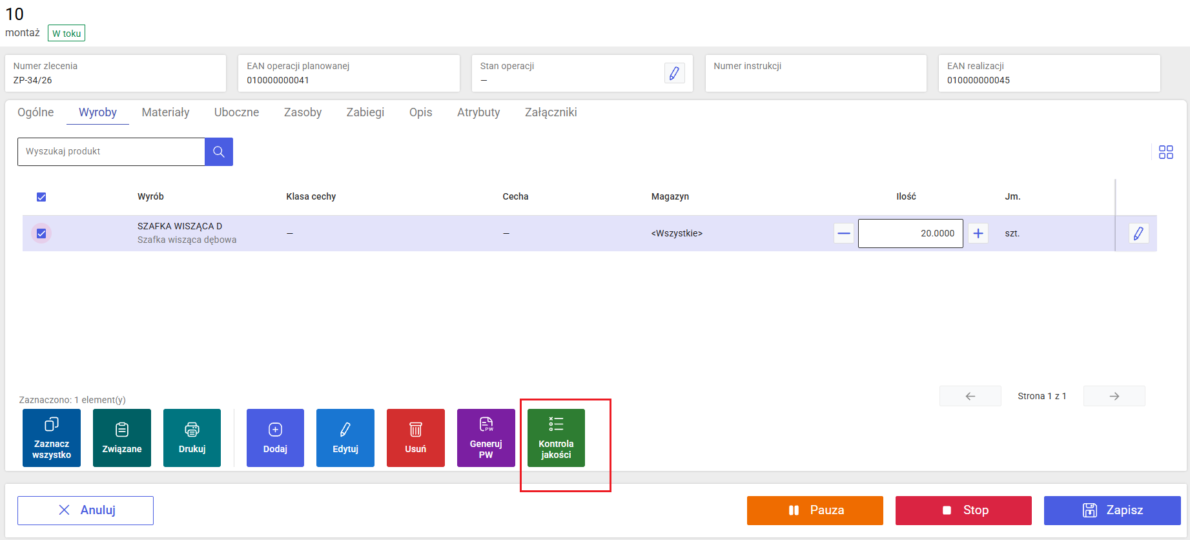Switch to the Zasoby tab

(303, 112)
